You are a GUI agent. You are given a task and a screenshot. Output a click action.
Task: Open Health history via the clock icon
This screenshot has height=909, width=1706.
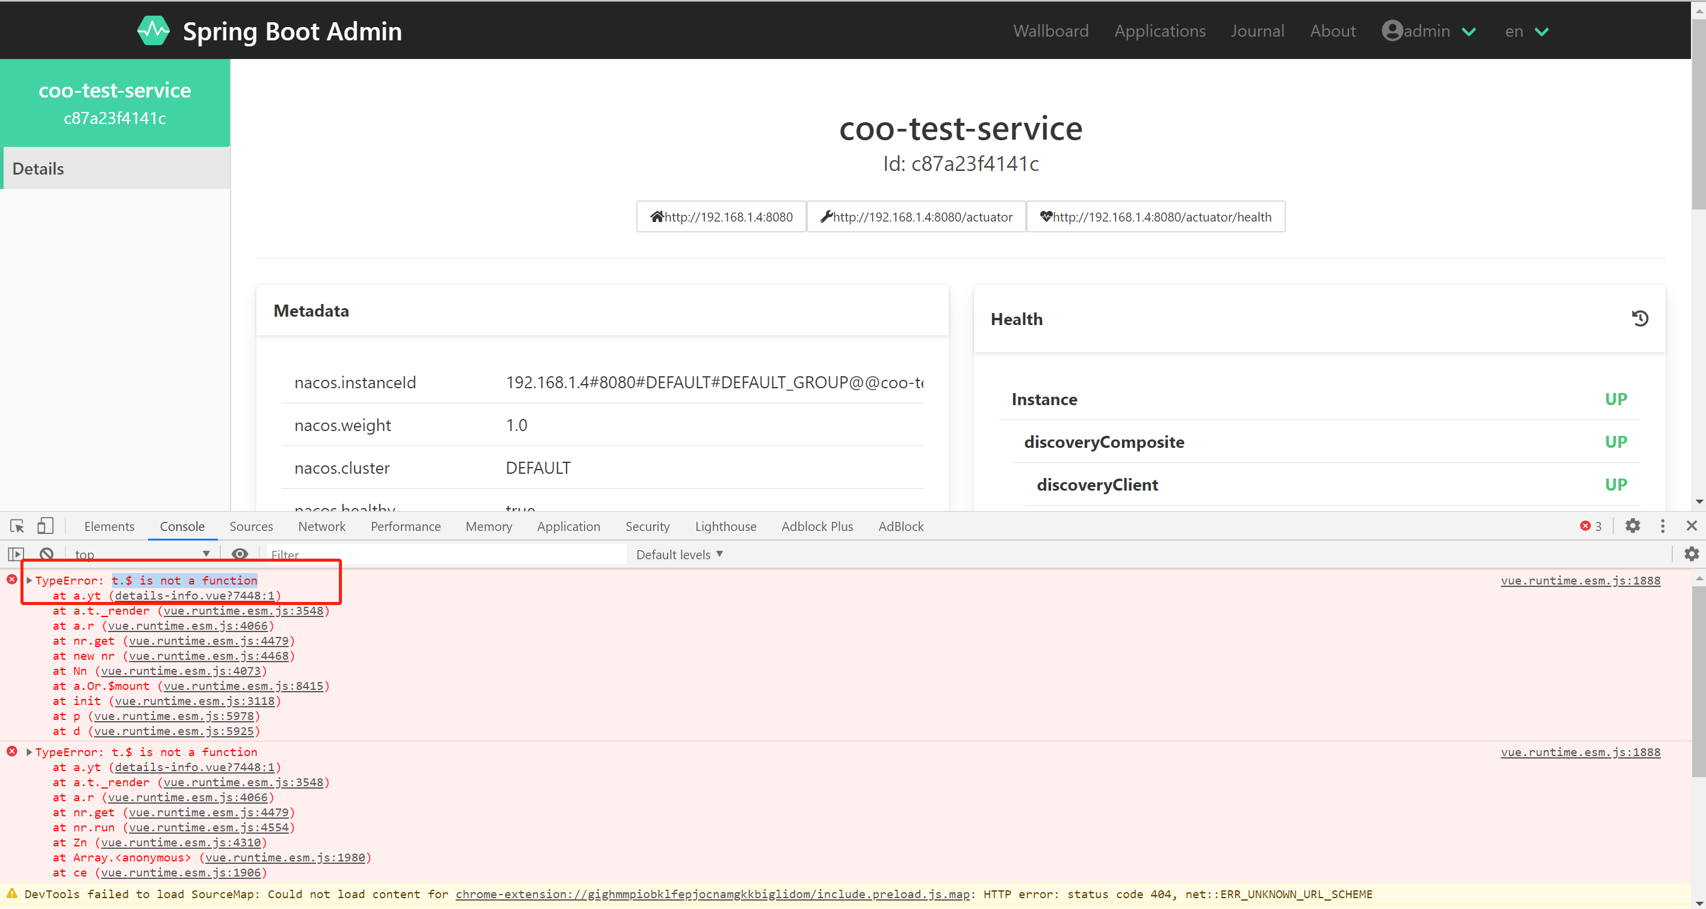[x=1640, y=318]
